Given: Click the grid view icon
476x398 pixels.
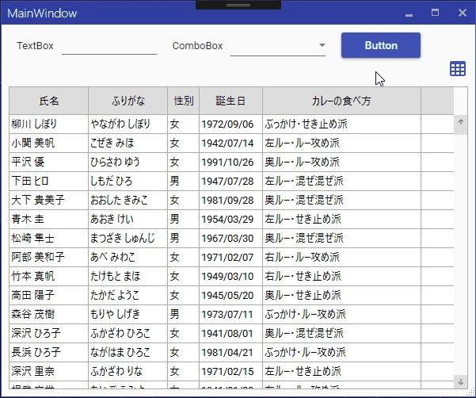Looking at the screenshot, I should [x=458, y=69].
